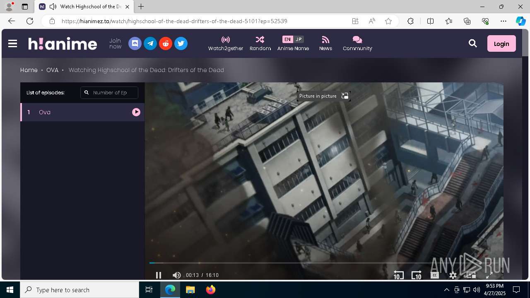Viewport: 530px width, 298px height.
Task: Go to Home breadcrumb
Action: (29, 70)
